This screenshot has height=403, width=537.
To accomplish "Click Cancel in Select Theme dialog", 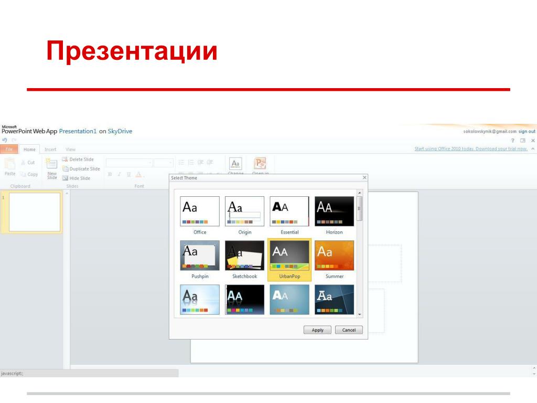I will click(349, 330).
